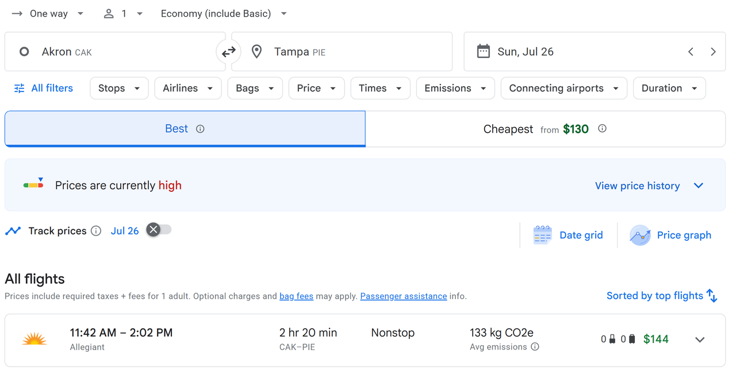Open the Price filter dropdown

pyautogui.click(x=316, y=88)
